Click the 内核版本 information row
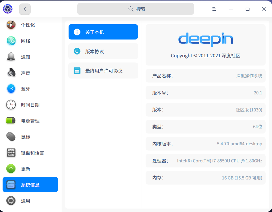The image size is (272, 212). (205, 144)
